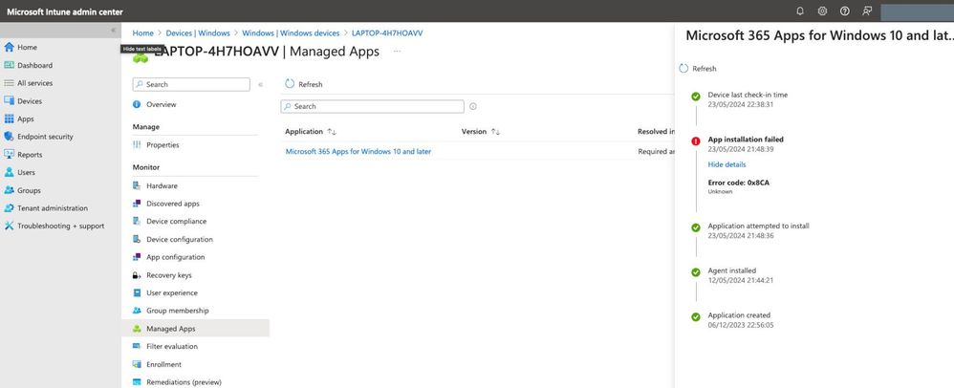The height and width of the screenshot is (388, 954).
Task: Open the Overview menu item
Action: pyautogui.click(x=162, y=104)
